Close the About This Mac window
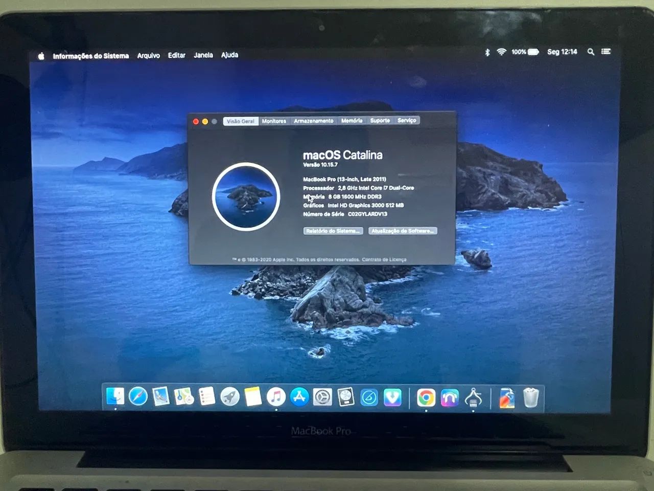 click(x=196, y=121)
